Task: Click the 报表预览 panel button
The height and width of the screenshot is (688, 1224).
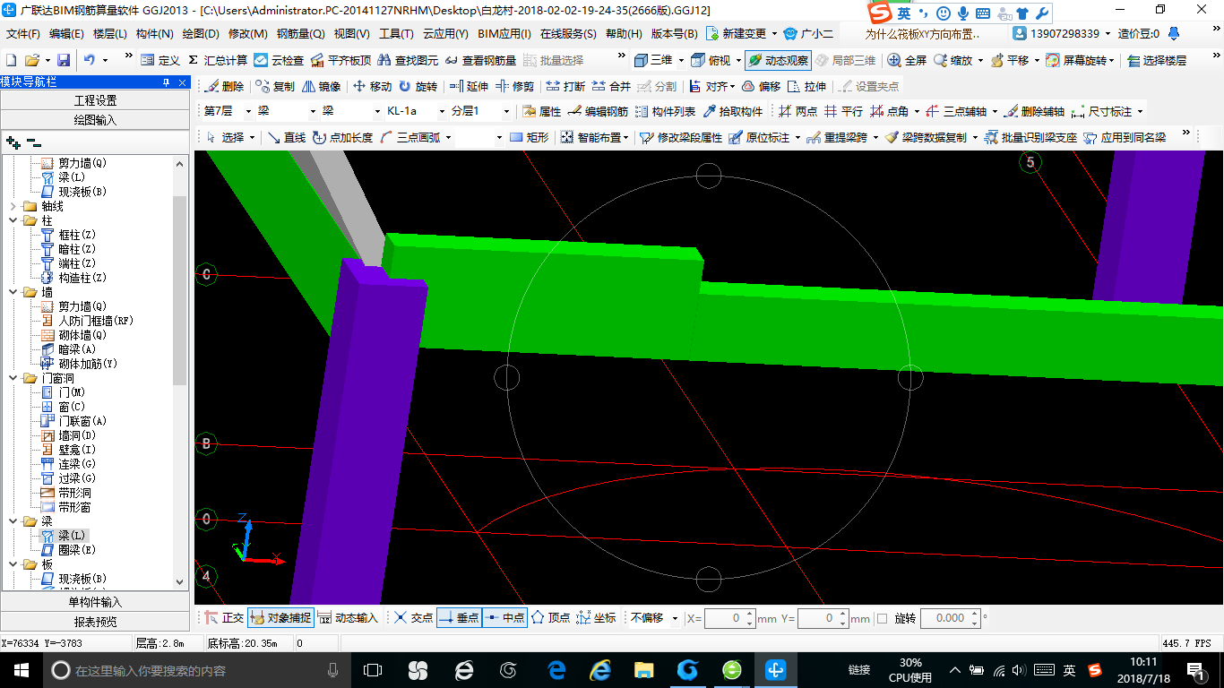Action: pyautogui.click(x=95, y=621)
